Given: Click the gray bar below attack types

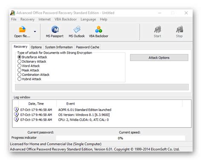Looking at the screenshot, I should [102, 87].
